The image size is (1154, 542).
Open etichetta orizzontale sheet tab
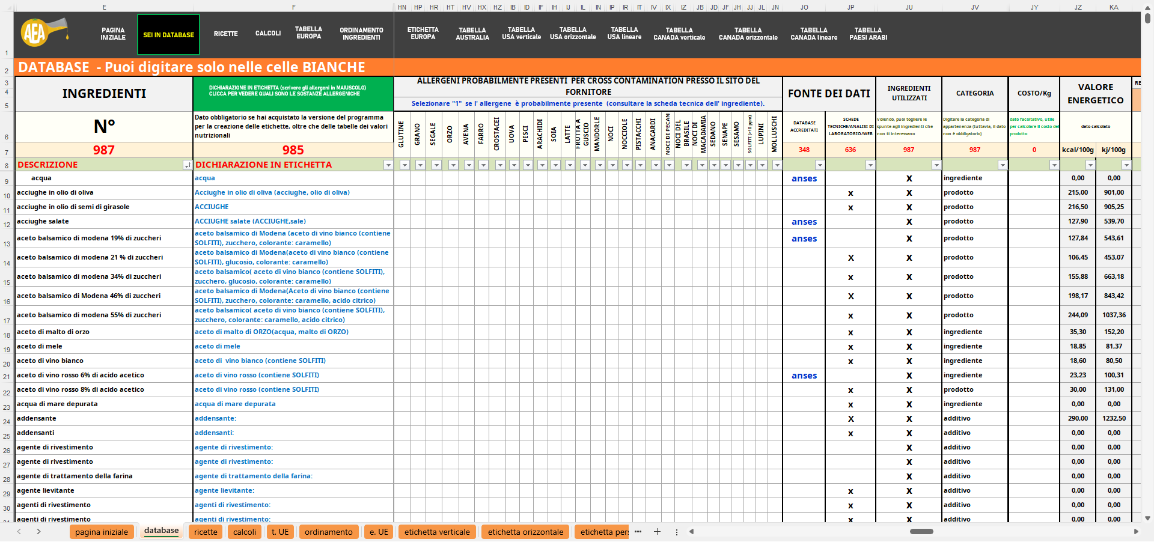526,532
